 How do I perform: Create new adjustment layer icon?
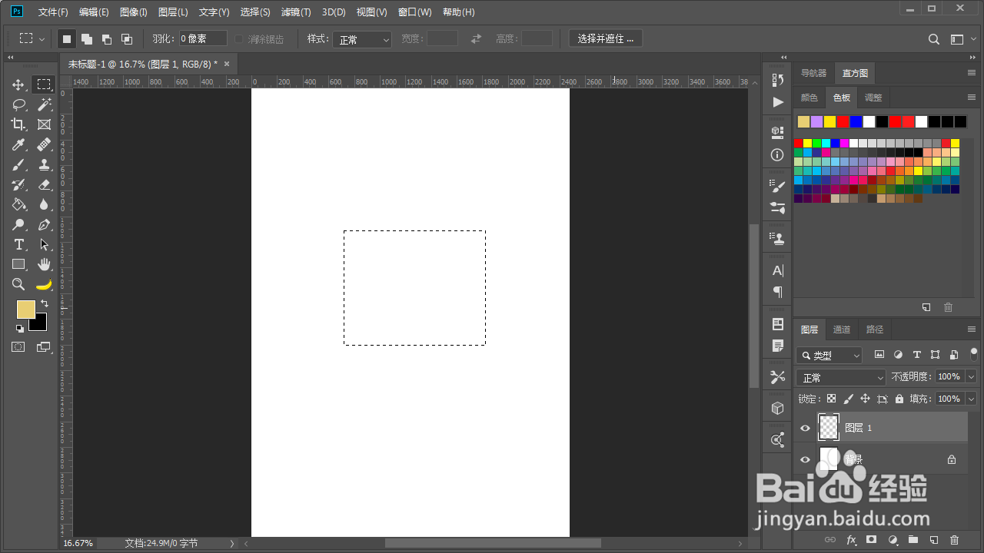(893, 540)
